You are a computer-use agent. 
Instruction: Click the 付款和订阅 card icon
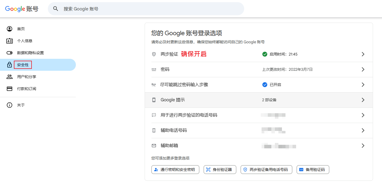click(10, 89)
